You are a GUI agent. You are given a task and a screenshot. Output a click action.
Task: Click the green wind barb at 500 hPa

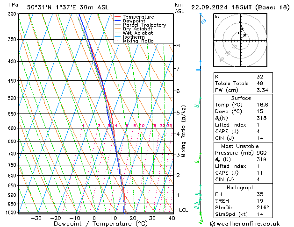pyautogui.click(x=198, y=103)
